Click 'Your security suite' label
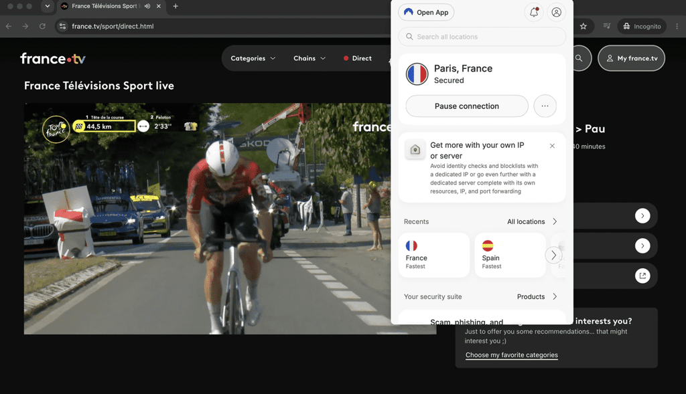Screen dimensions: 686x394 (x=433, y=296)
